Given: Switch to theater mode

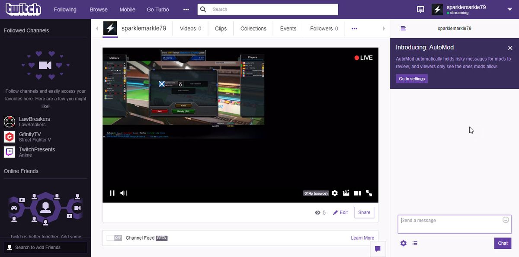Looking at the screenshot, I should [x=358, y=193].
